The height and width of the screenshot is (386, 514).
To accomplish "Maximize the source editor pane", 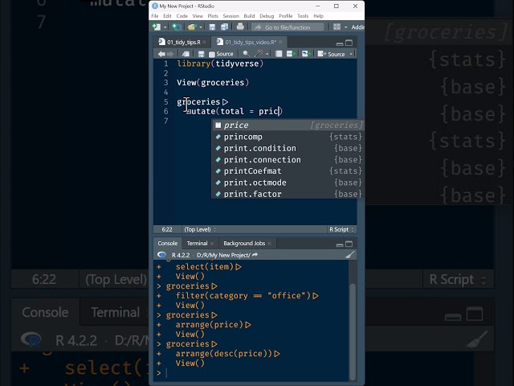I will click(349, 43).
